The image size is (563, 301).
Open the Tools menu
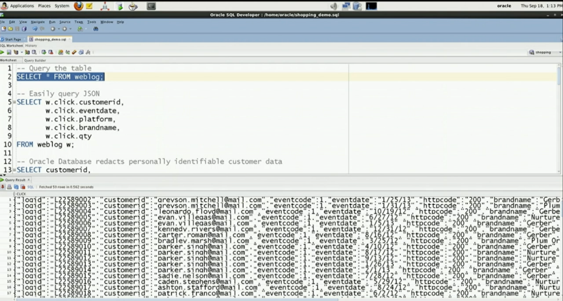tap(92, 22)
